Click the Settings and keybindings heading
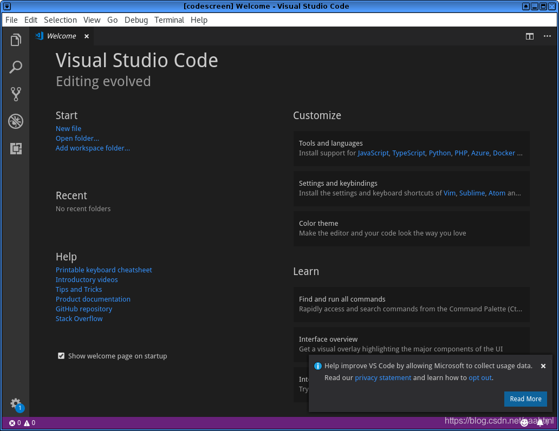This screenshot has height=431, width=559. pos(338,183)
